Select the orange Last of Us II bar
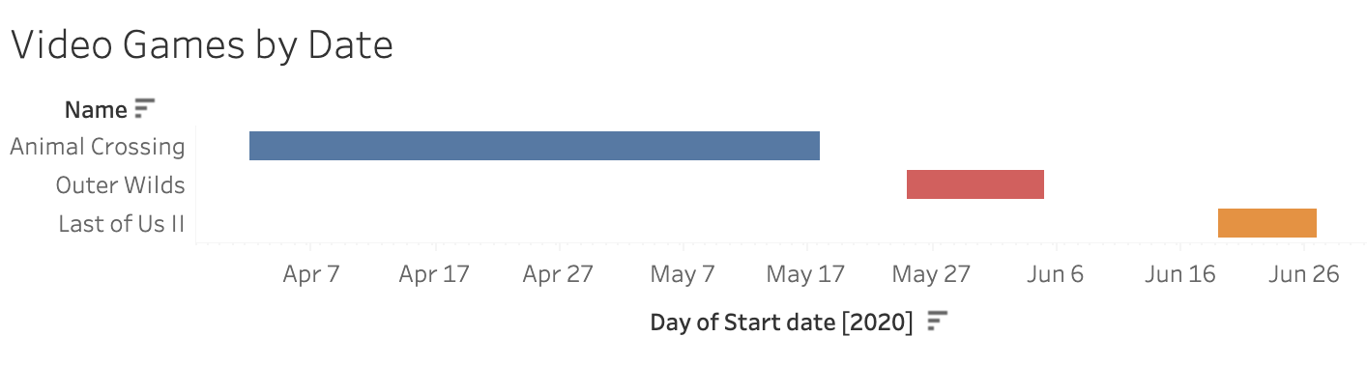 [x=1267, y=223]
